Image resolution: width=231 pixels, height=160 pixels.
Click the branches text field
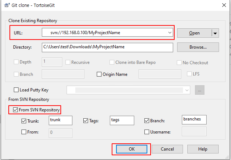[194, 120]
